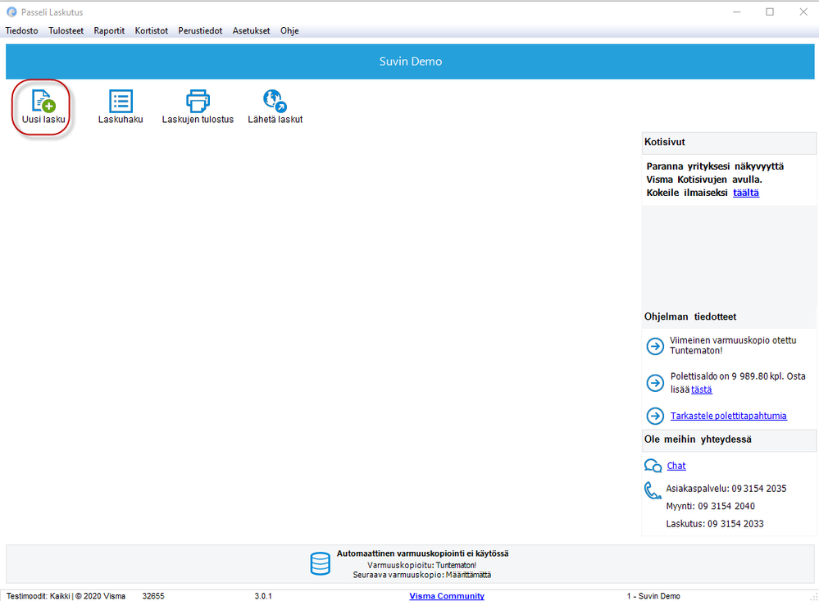Open the Kortistot menu

(x=152, y=31)
